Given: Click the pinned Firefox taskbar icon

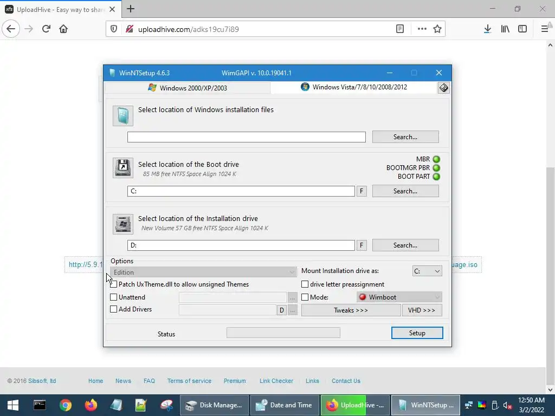Looking at the screenshot, I should pyautogui.click(x=91, y=405).
